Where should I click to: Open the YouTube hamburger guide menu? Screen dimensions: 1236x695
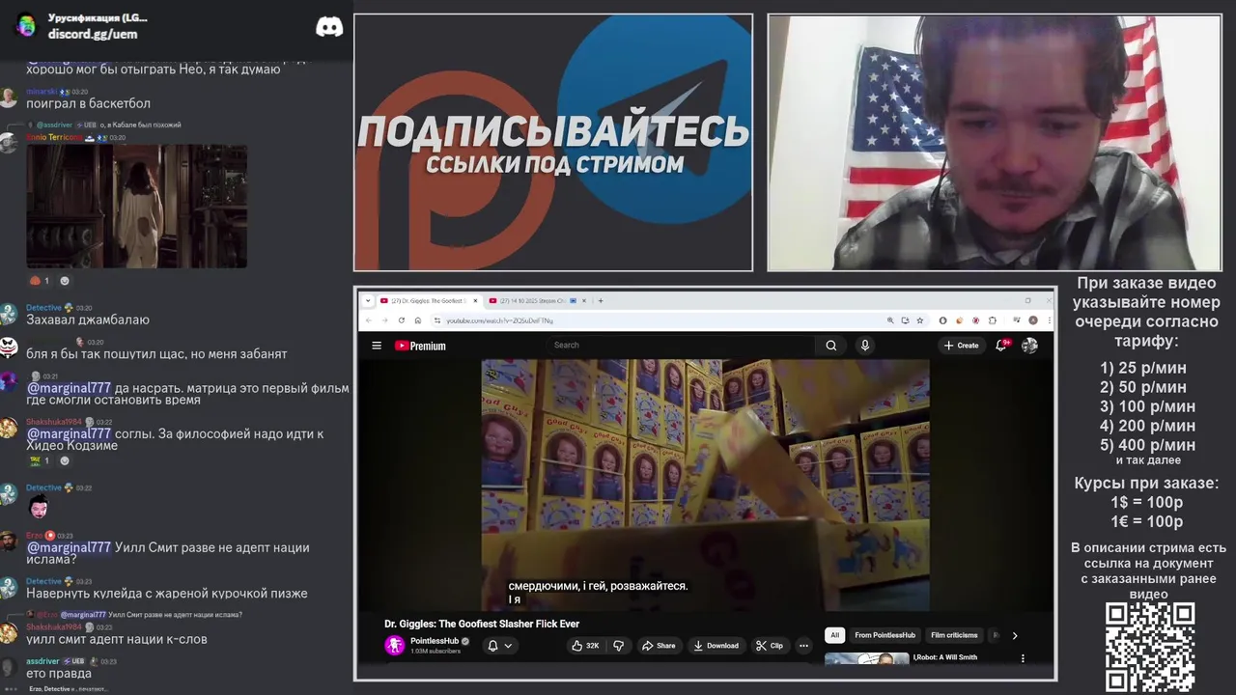(x=377, y=346)
